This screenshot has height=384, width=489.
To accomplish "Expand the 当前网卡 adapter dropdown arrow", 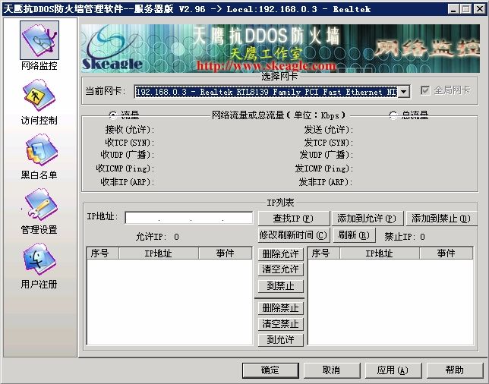I will pos(403,92).
